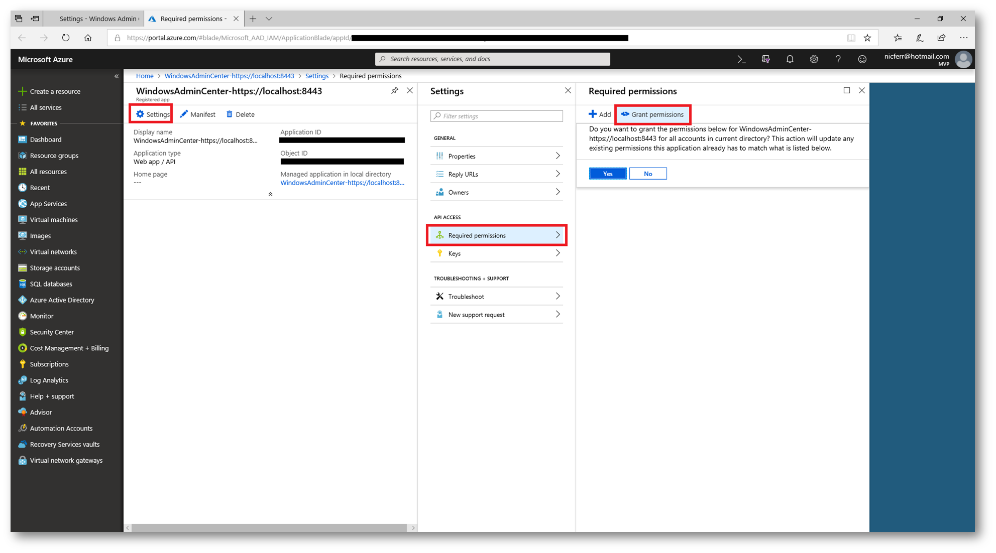
Task: Select Required permissions entry
Action: (x=496, y=235)
